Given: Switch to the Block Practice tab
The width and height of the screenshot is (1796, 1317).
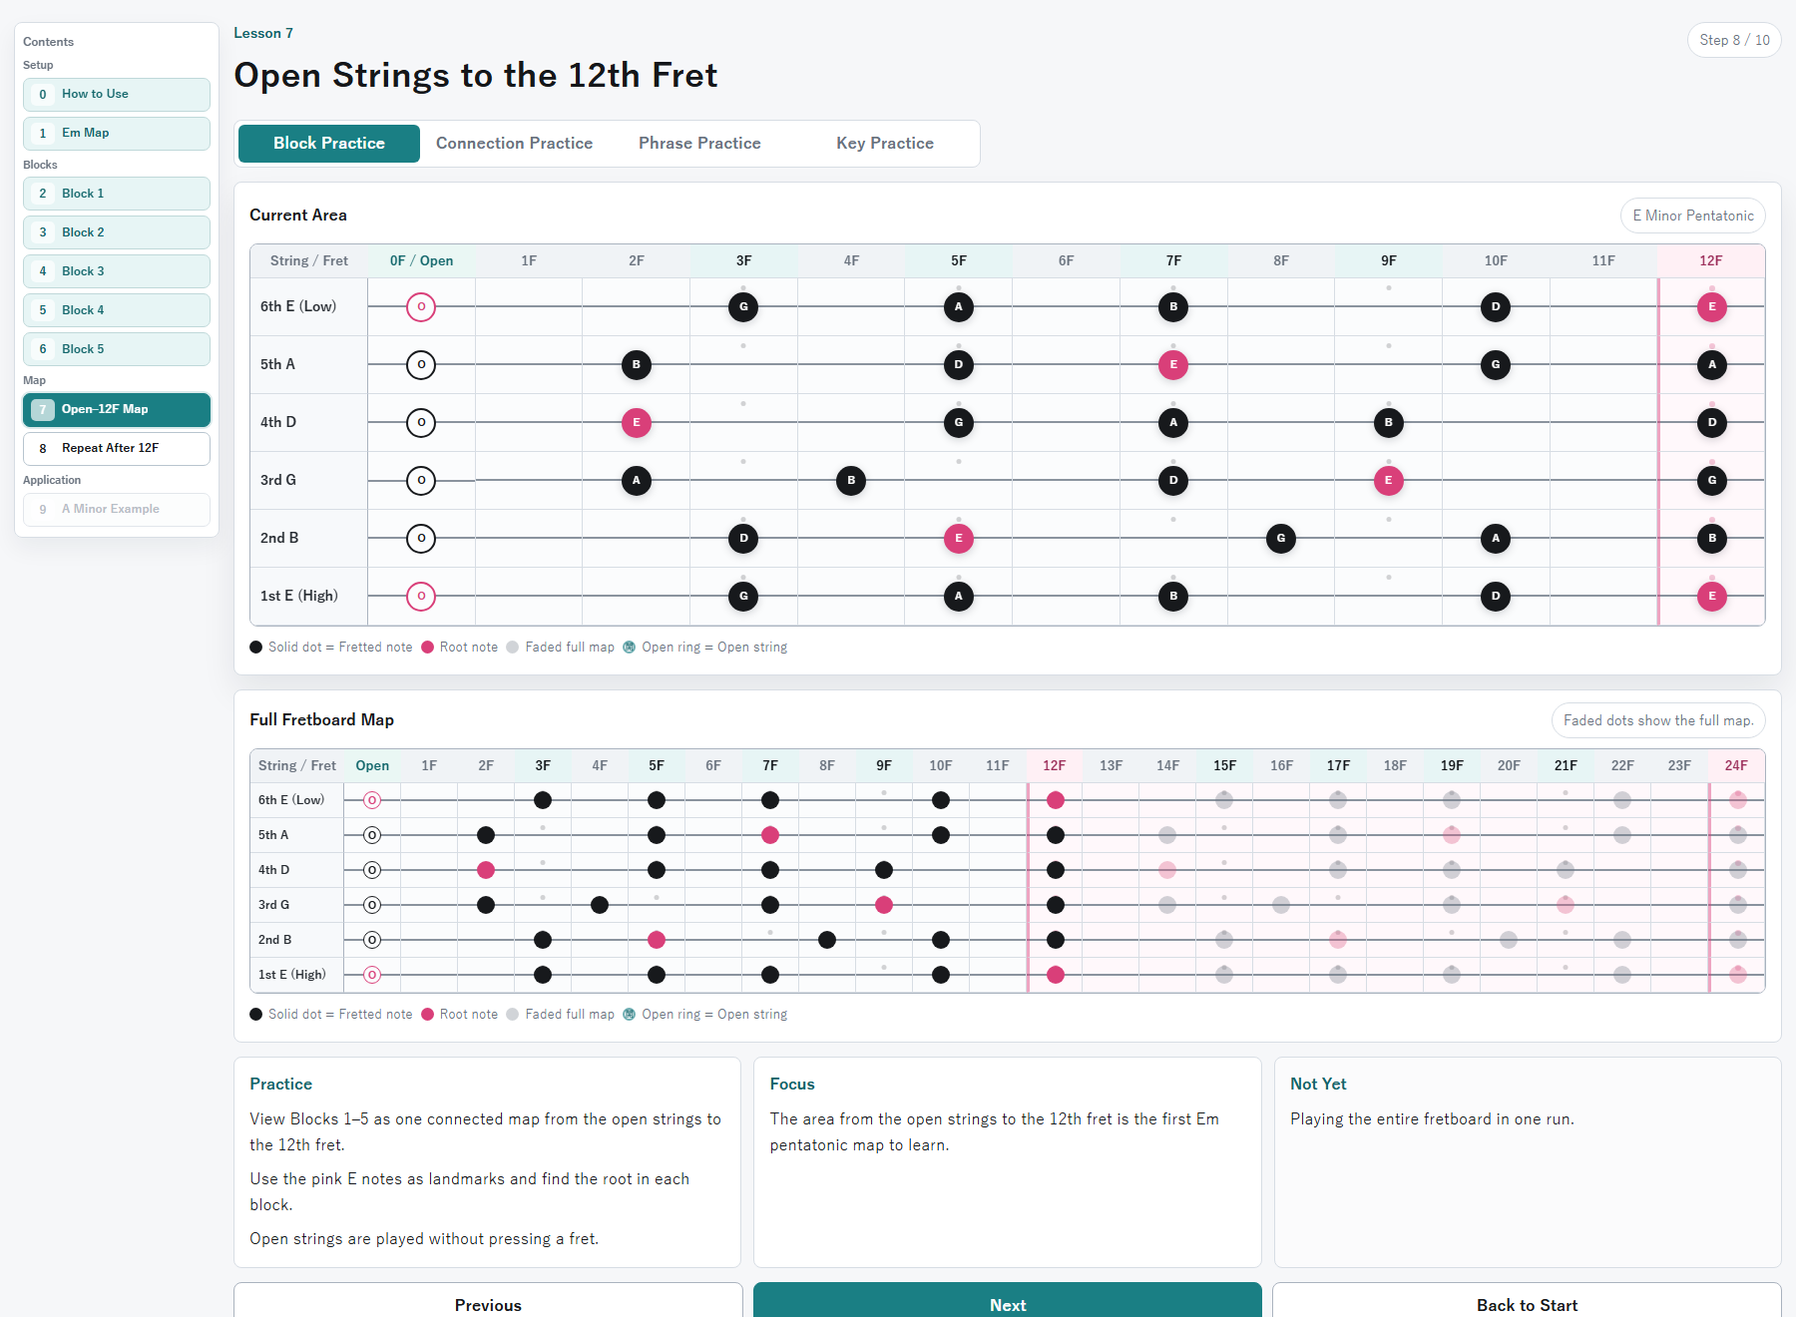Looking at the screenshot, I should coord(328,144).
